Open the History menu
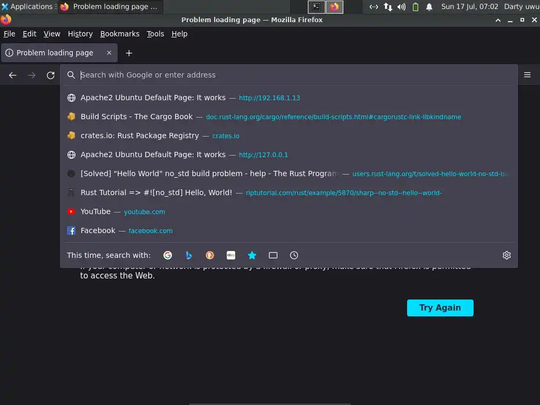The width and height of the screenshot is (540, 405). (80, 34)
